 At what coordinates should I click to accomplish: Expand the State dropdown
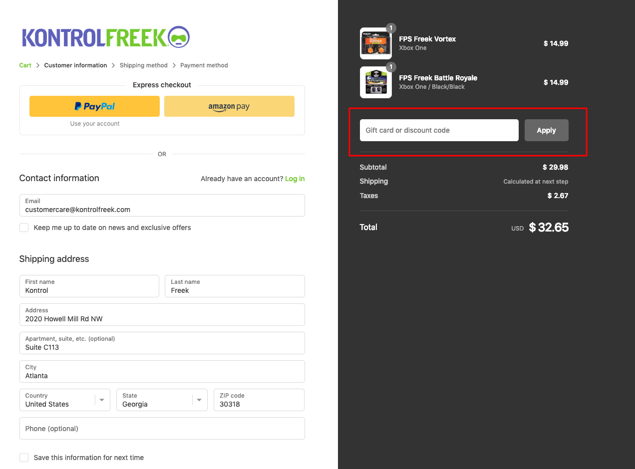tap(161, 400)
